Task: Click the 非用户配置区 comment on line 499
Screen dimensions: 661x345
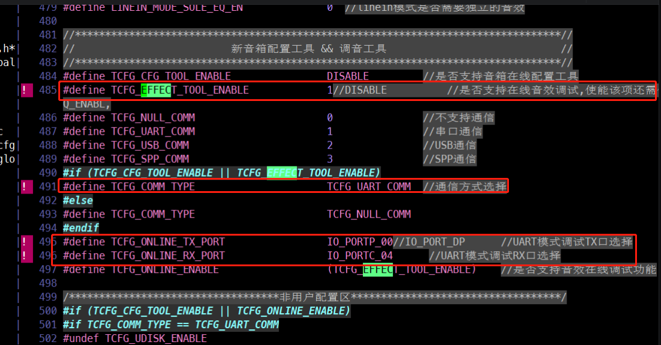Action: pyautogui.click(x=315, y=298)
